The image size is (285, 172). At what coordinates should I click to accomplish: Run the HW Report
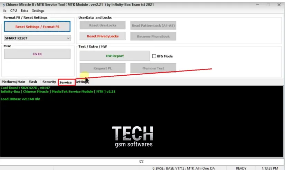pos(115,56)
